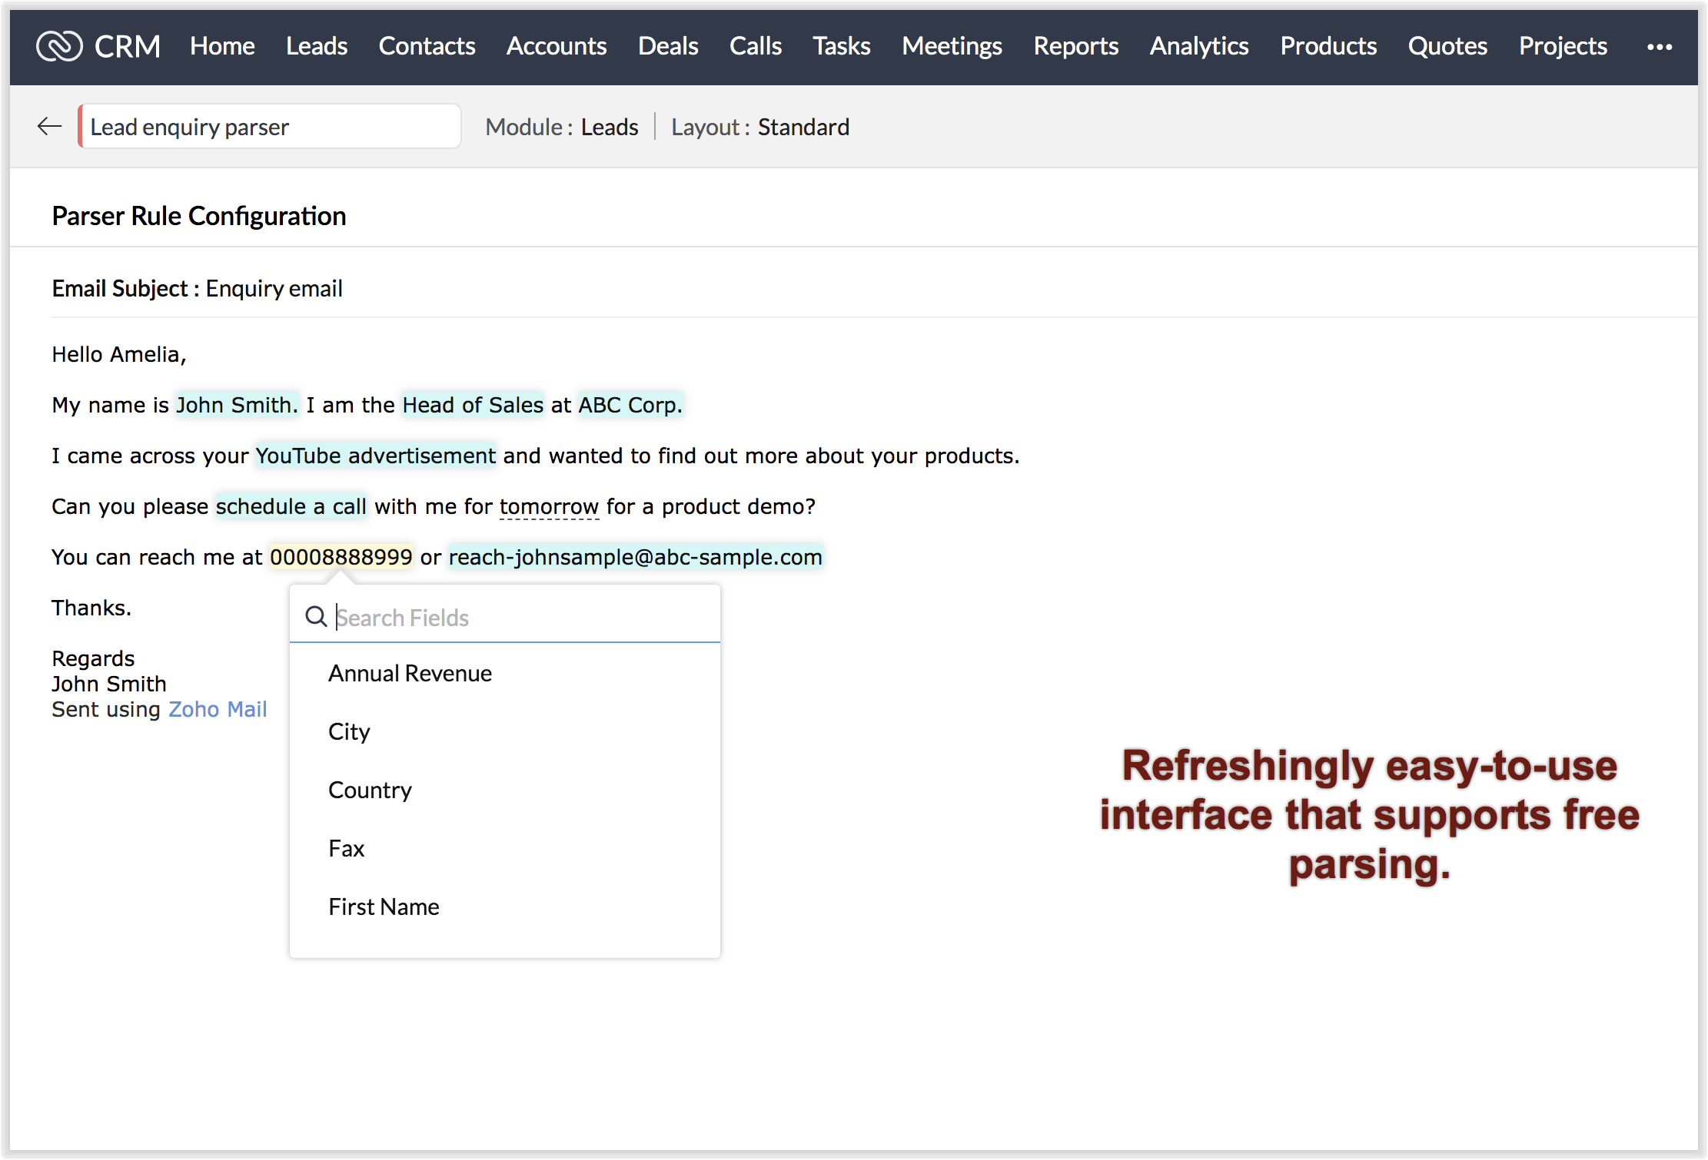
Task: Select the Fax field option
Action: coord(346,849)
